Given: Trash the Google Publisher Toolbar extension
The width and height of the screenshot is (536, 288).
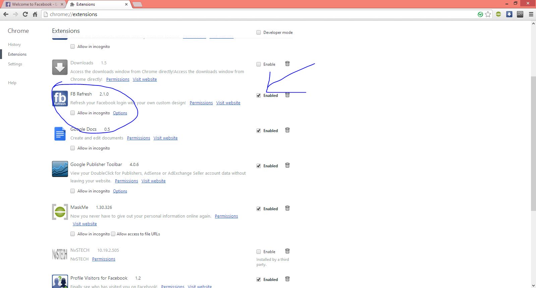Looking at the screenshot, I should click(287, 165).
